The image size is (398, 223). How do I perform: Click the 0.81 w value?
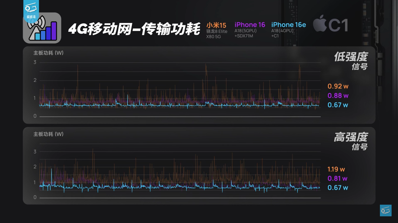337,179
